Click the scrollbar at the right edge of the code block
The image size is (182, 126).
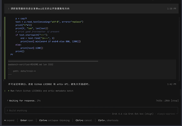point(179,49)
